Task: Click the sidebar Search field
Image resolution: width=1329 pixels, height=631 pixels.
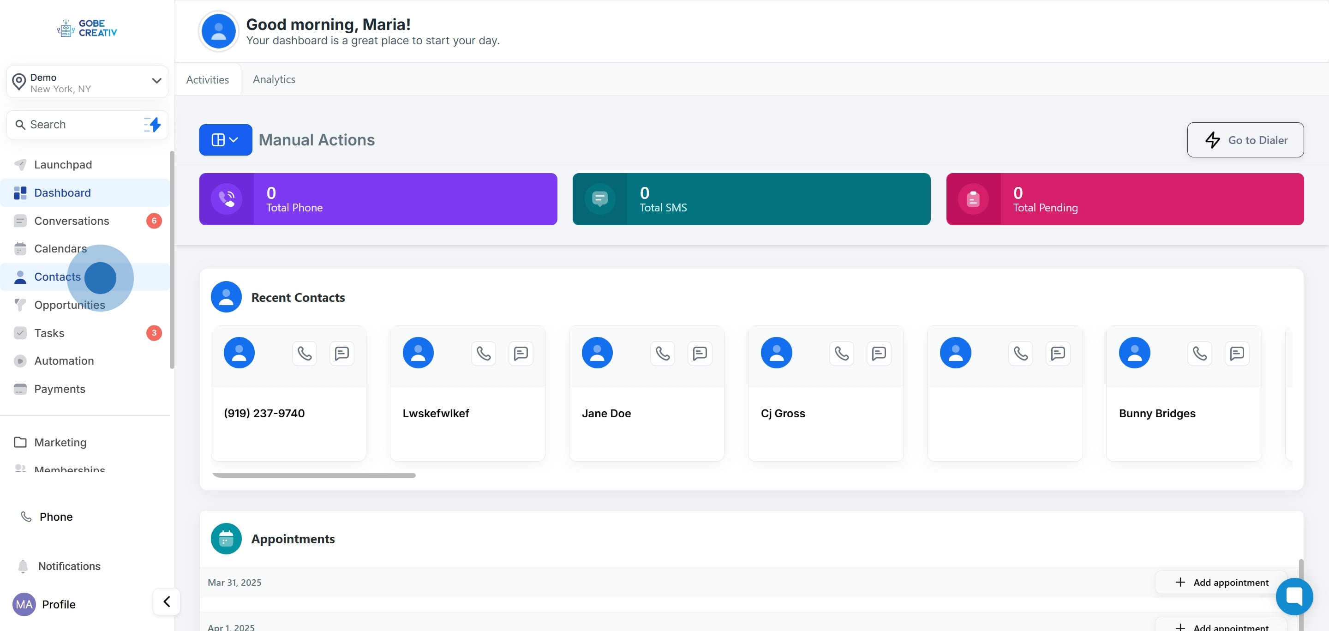Action: click(x=78, y=124)
